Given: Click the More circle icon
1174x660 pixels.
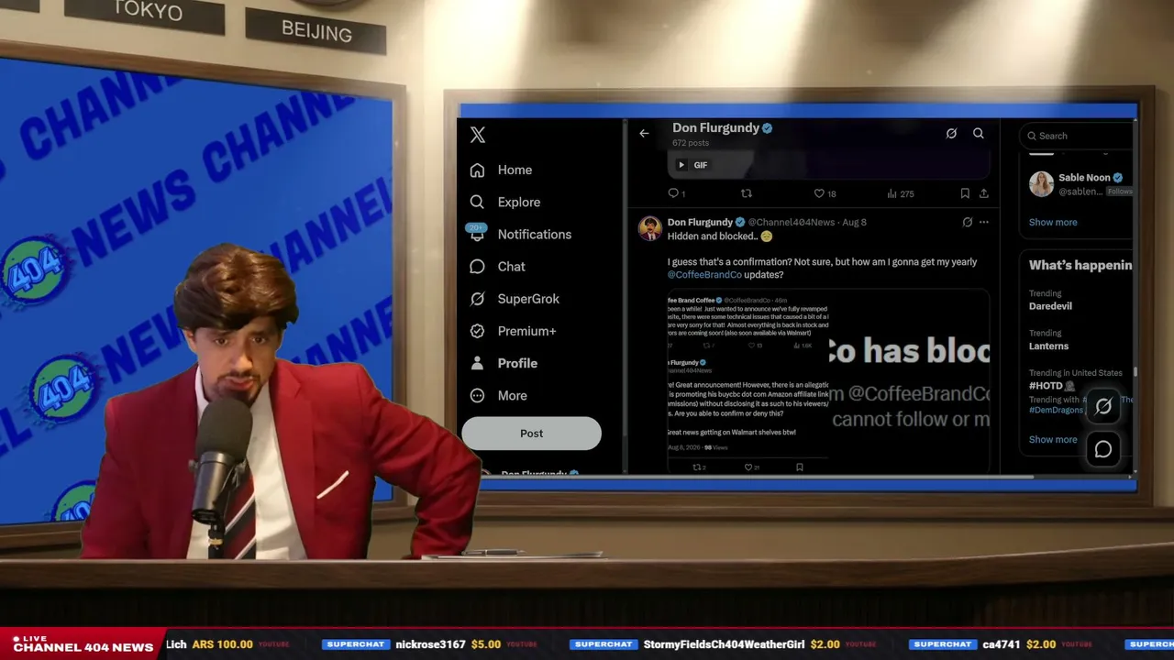Looking at the screenshot, I should [477, 395].
